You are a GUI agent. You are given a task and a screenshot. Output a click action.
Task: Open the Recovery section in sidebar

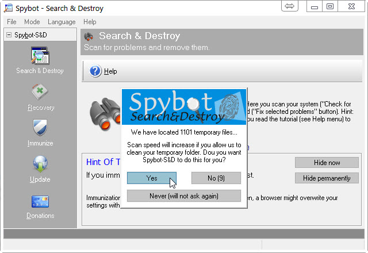39,96
